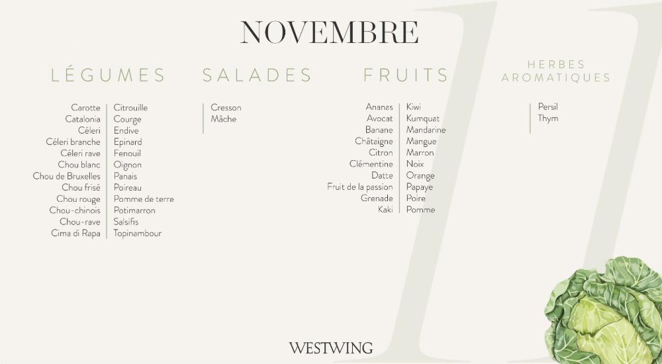Click the Ananas fruit entry

379,107
